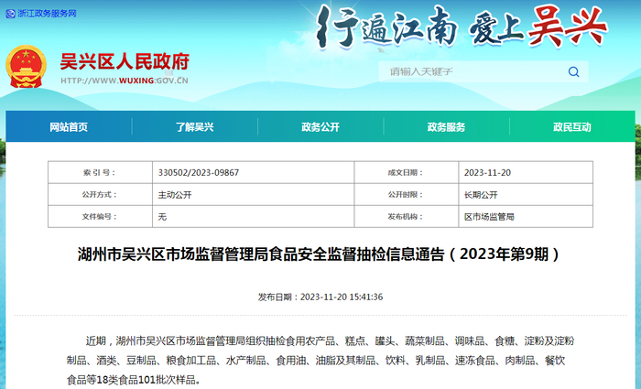
Task: Click the 行遍江南 爱上吴兴 banner slogan
Action: click(462, 27)
